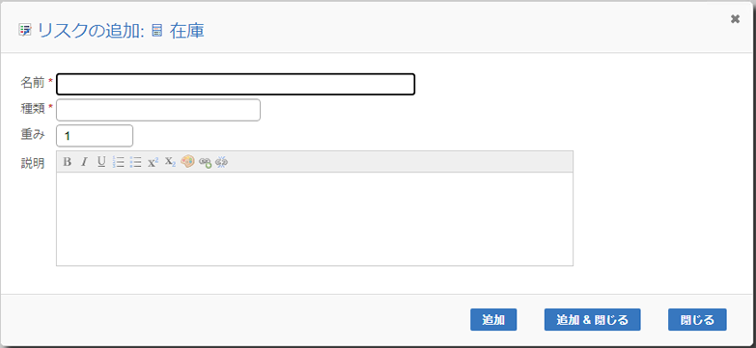Open the text color palette
The height and width of the screenshot is (348, 756).
click(x=187, y=162)
